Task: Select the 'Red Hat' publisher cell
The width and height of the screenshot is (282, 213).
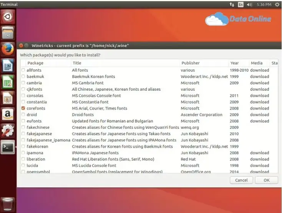Action: [188, 159]
